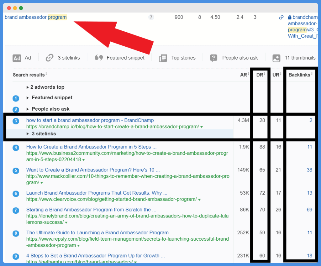Click the Top stories newspaper icon
Screen dimensions: 321x266
pos(163,58)
